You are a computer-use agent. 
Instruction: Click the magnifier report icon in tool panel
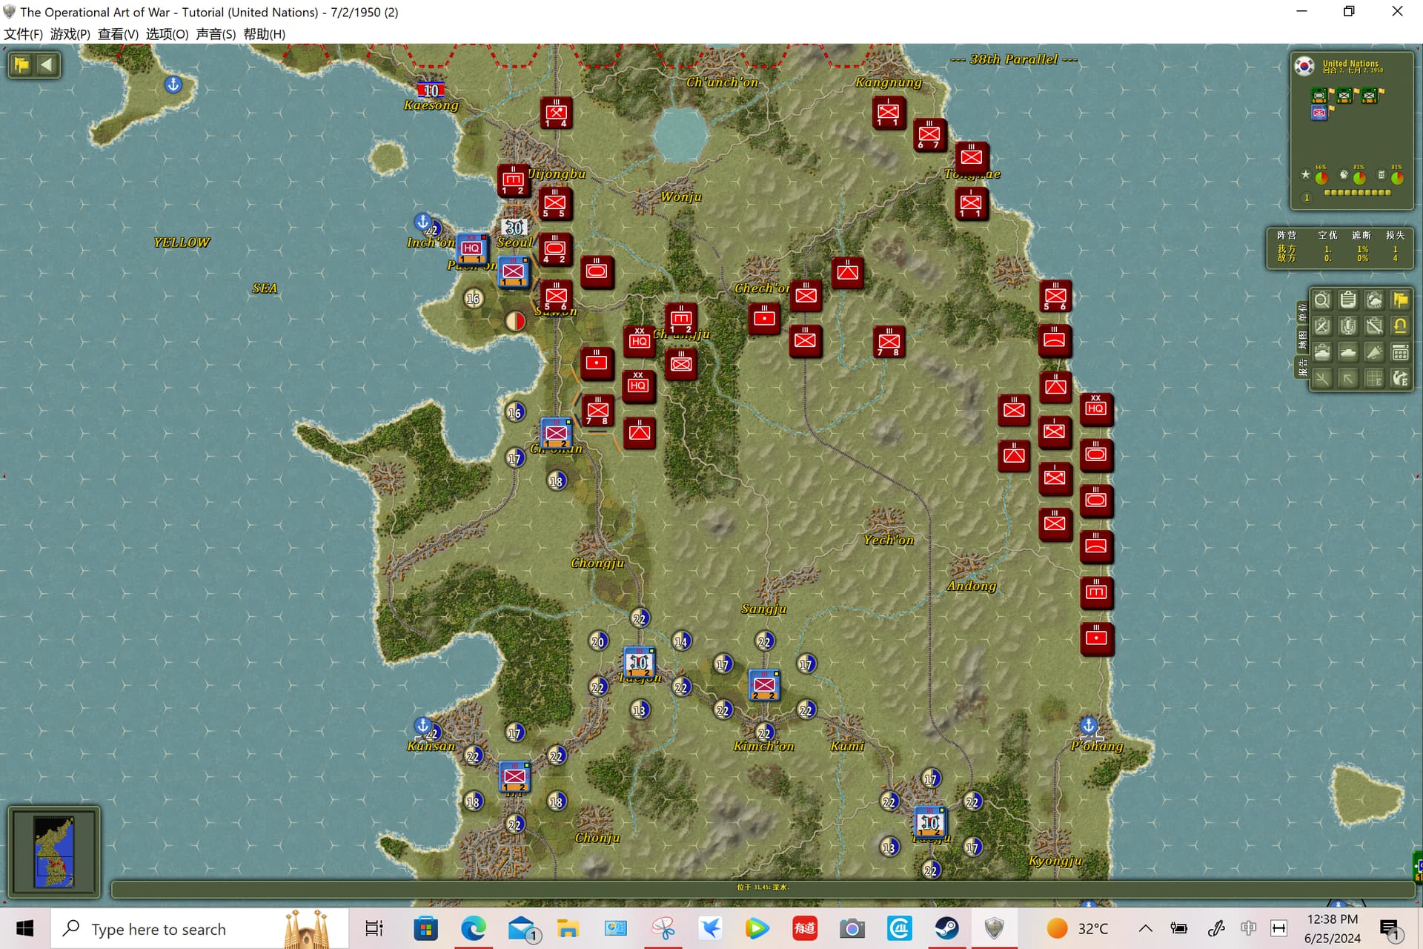tap(1321, 300)
